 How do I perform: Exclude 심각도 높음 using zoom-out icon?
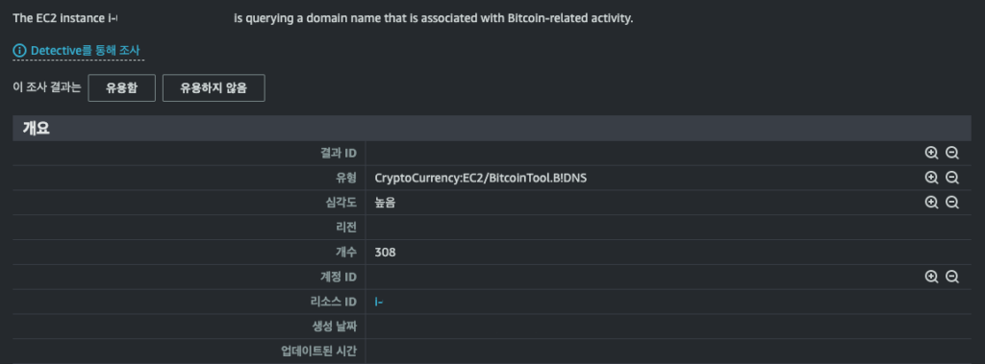pyautogui.click(x=952, y=202)
